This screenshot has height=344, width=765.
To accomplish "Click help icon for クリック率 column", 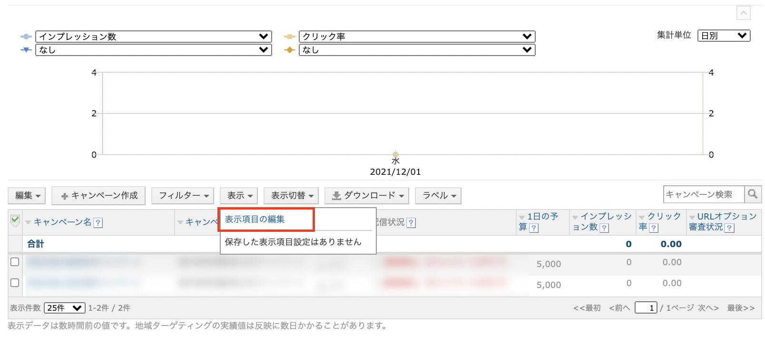I will tap(654, 228).
